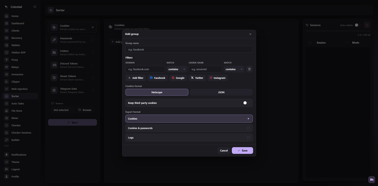Image resolution: width=378 pixels, height=186 pixels.
Task: Select Logs as the export format
Action: 189,138
